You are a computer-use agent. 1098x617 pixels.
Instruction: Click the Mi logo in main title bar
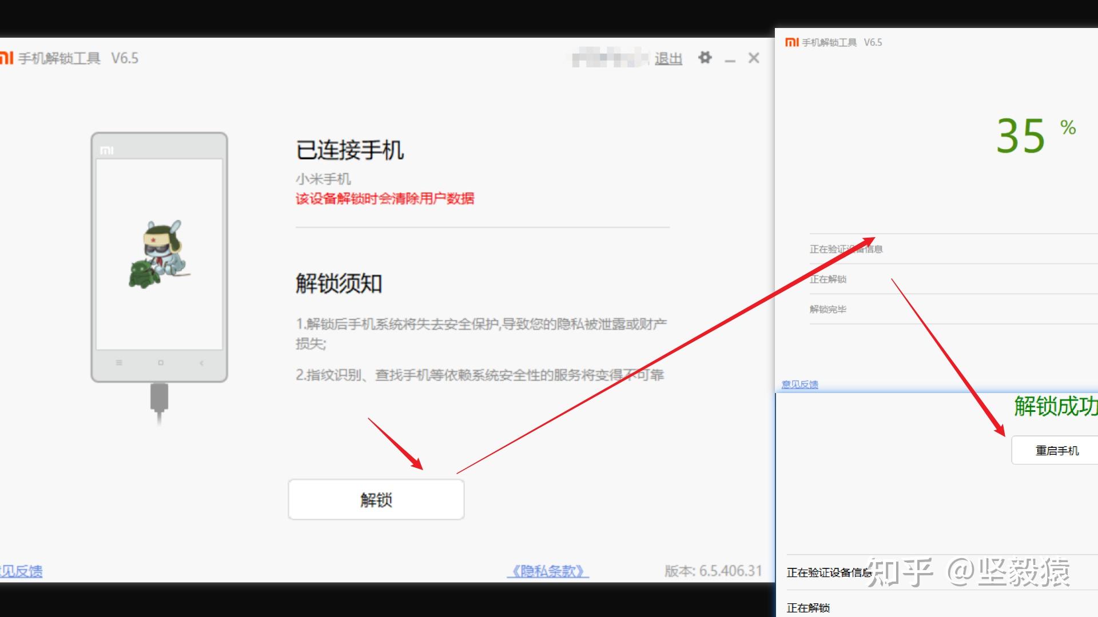(6, 58)
